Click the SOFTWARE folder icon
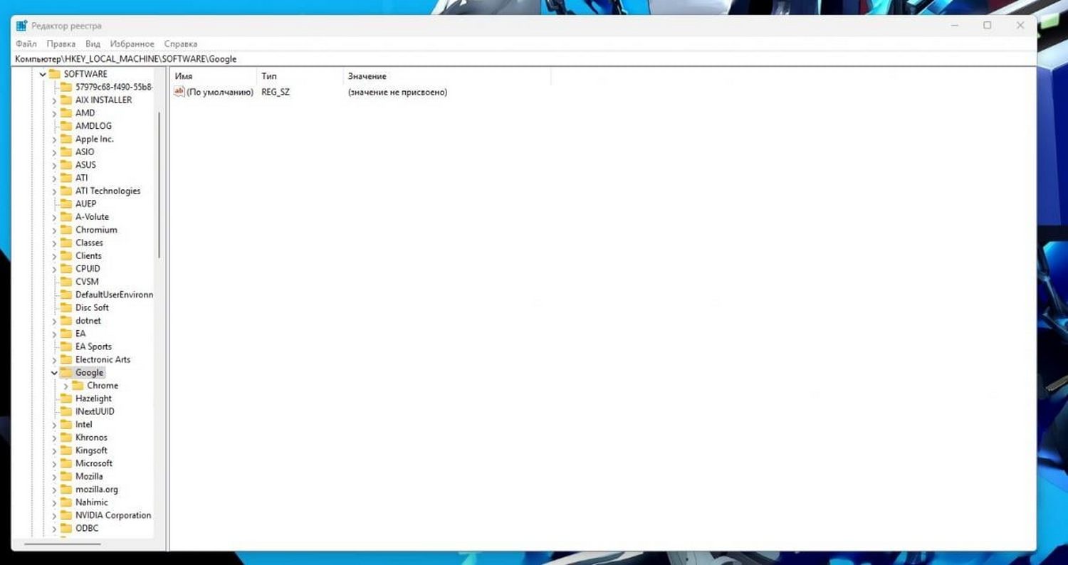Image resolution: width=1068 pixels, height=565 pixels. click(55, 74)
